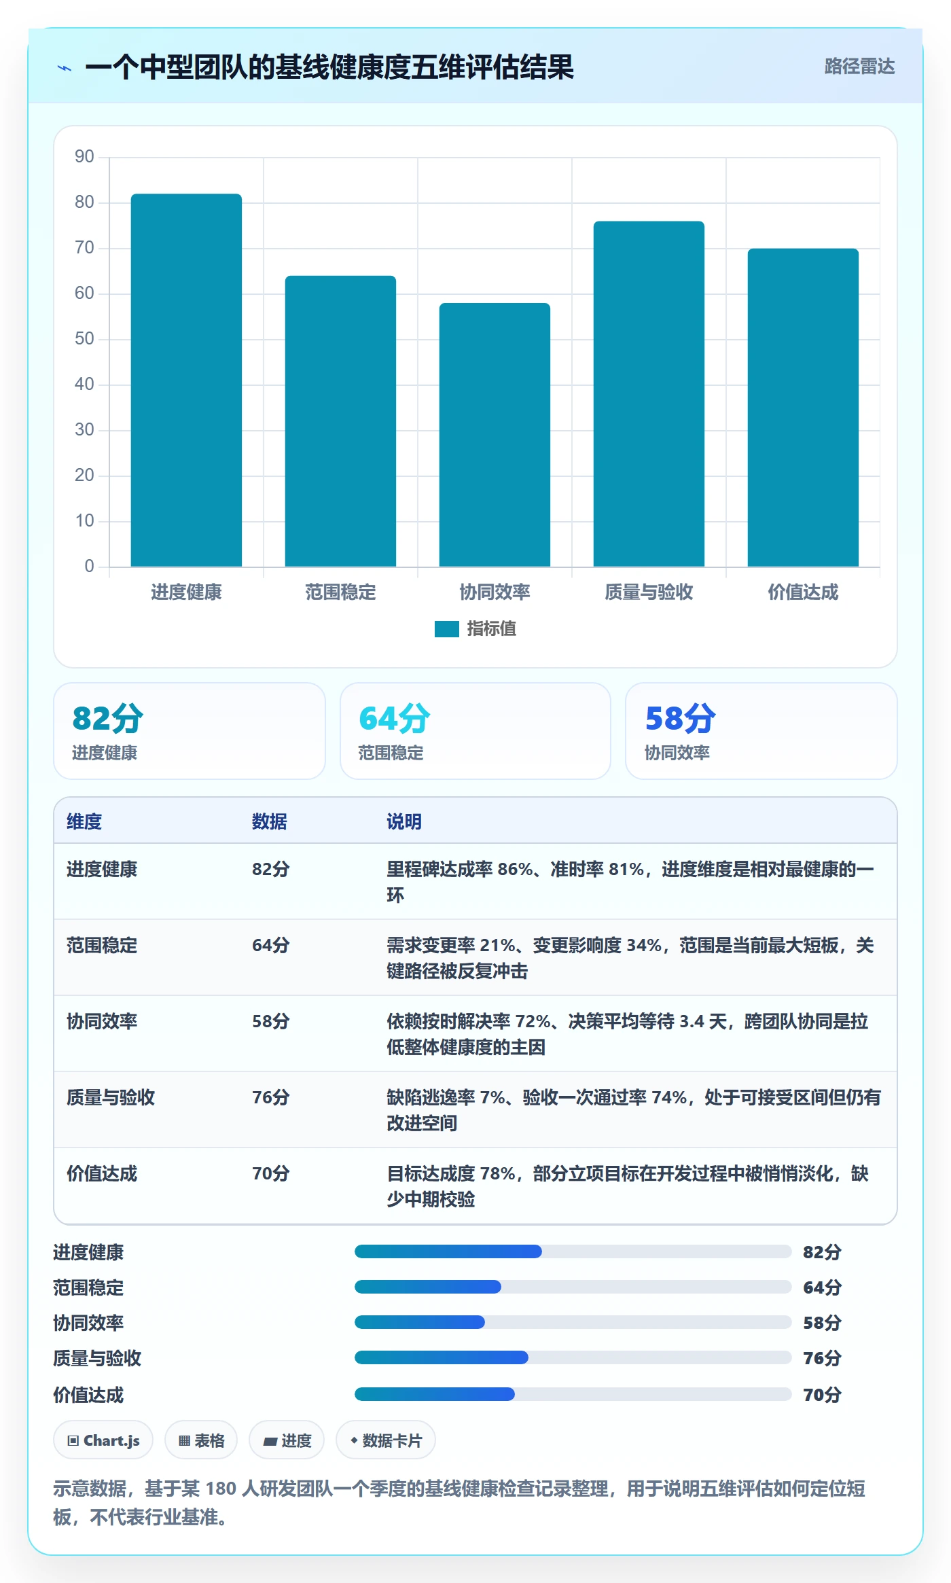The width and height of the screenshot is (951, 1583).
Task: Click description starting 目标达成度 78%
Action: pyautogui.click(x=628, y=1186)
